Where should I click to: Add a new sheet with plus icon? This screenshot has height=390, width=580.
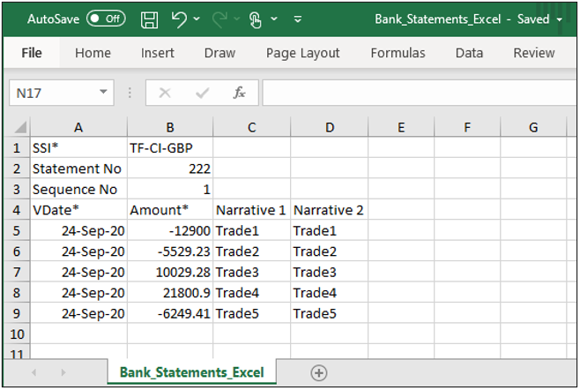[x=319, y=372]
